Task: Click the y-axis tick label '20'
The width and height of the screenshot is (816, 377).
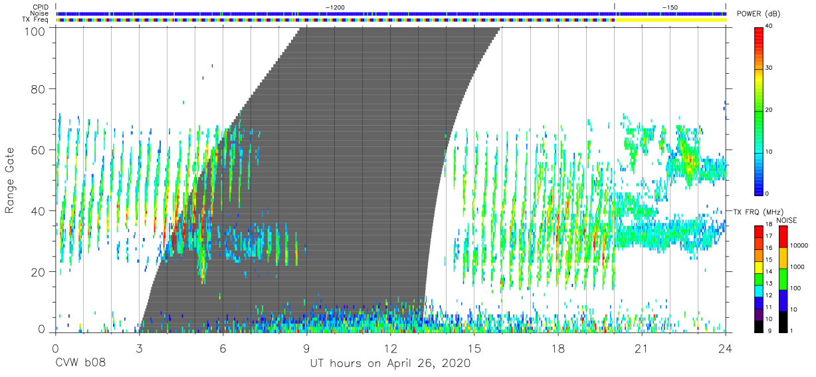Action: click(38, 272)
